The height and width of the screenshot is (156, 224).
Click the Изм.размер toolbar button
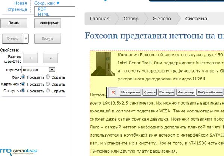point(186,92)
